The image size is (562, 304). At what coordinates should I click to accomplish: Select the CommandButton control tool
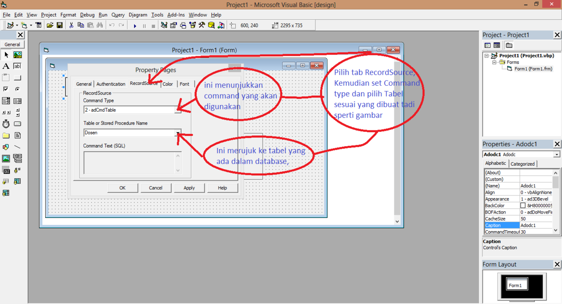pos(18,78)
